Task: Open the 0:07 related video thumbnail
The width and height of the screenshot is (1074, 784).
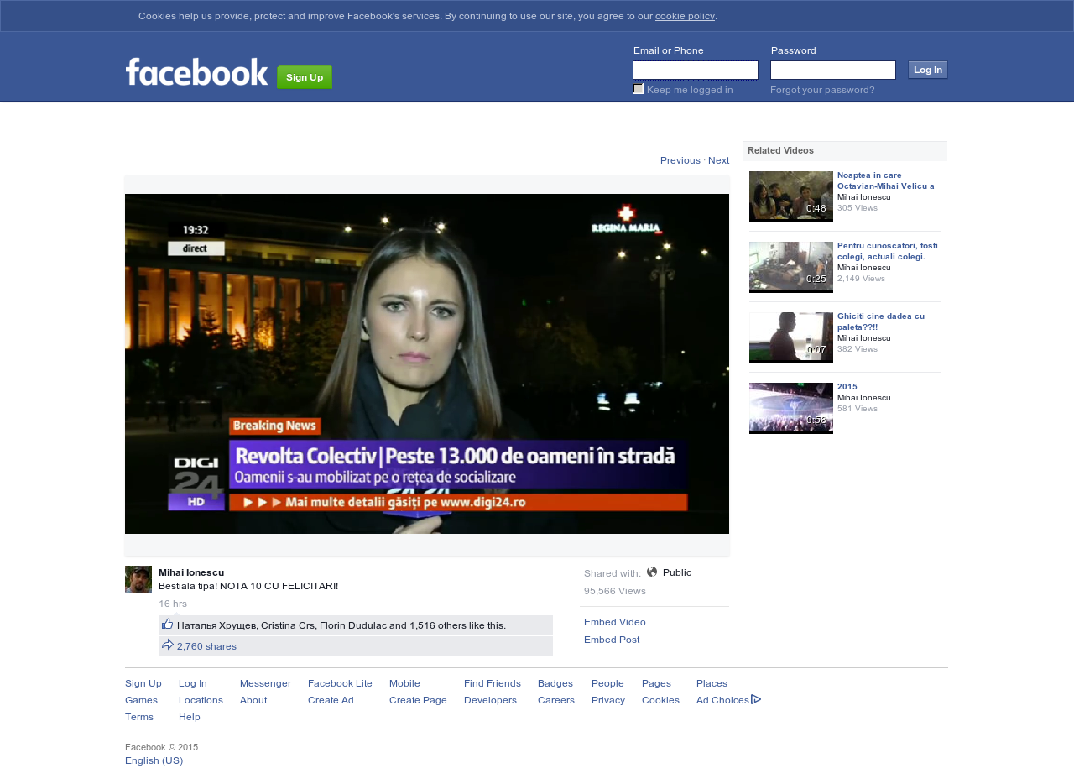Action: click(791, 337)
